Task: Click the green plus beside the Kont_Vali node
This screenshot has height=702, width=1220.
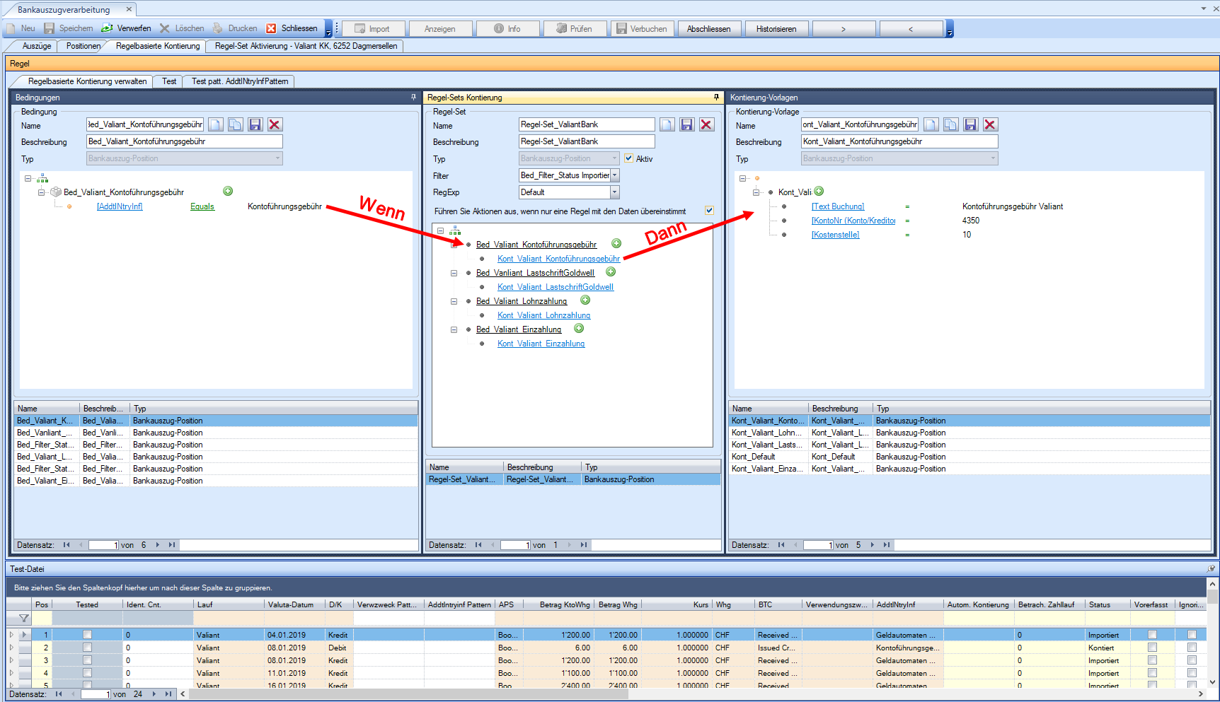Action: (819, 191)
